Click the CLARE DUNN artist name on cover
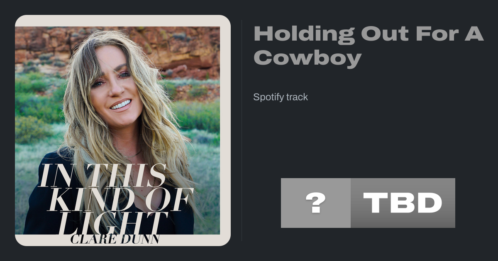The height and width of the screenshot is (261, 498). [115, 239]
